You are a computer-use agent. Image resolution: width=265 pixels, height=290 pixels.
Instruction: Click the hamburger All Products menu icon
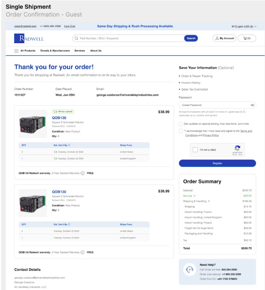point(16,51)
